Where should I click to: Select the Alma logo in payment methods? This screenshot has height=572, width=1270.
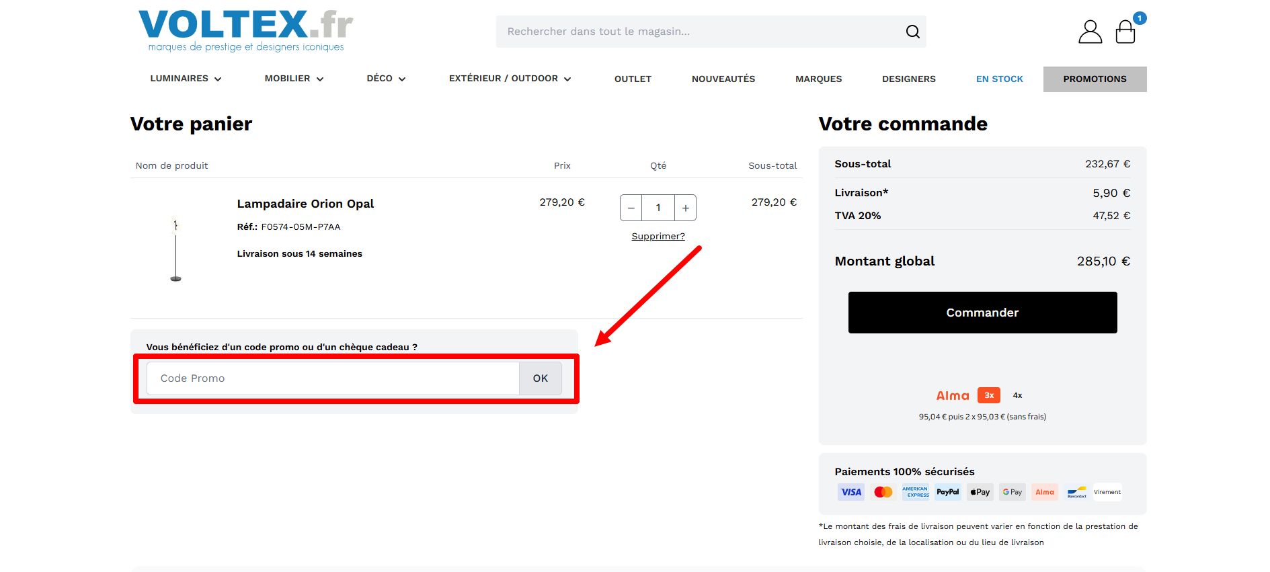[1045, 492]
